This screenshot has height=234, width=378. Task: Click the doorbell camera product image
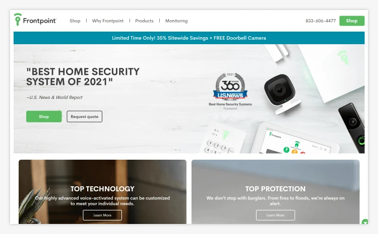point(352,128)
